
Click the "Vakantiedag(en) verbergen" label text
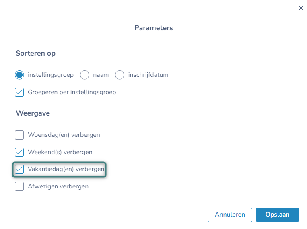pyautogui.click(x=66, y=169)
